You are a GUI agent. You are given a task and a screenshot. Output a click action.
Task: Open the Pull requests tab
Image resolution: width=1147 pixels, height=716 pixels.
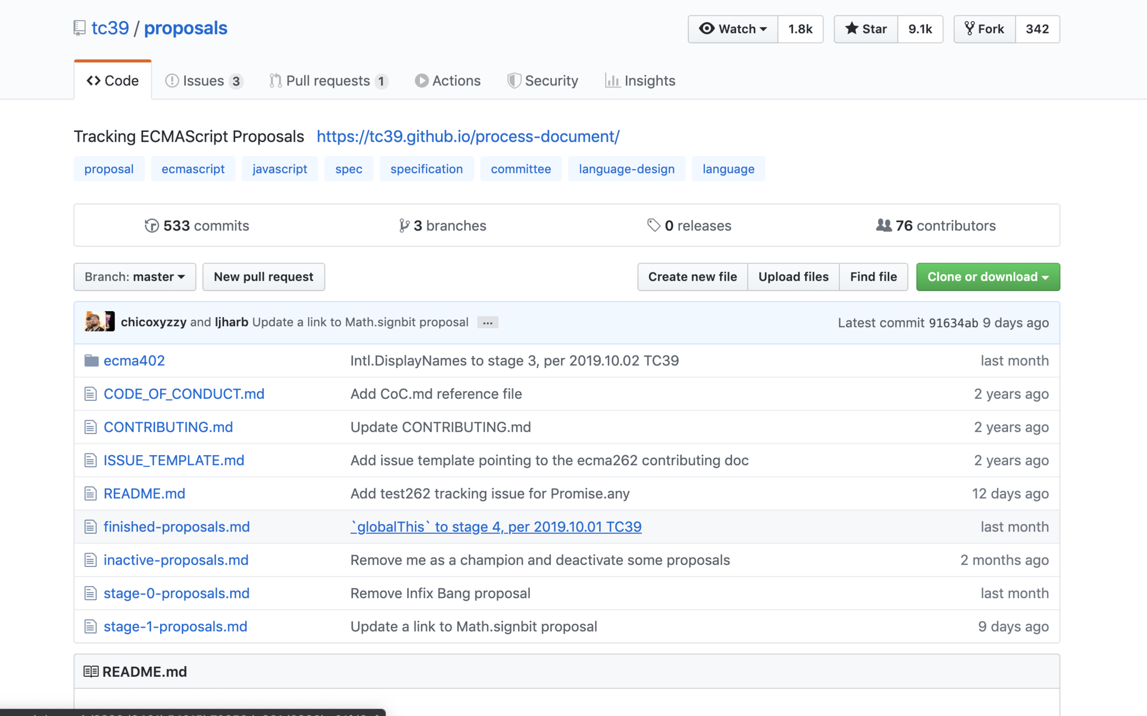[328, 81]
